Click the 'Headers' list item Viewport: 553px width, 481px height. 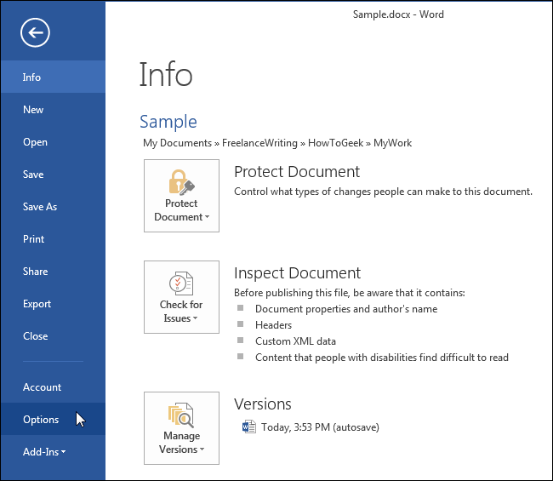[273, 325]
